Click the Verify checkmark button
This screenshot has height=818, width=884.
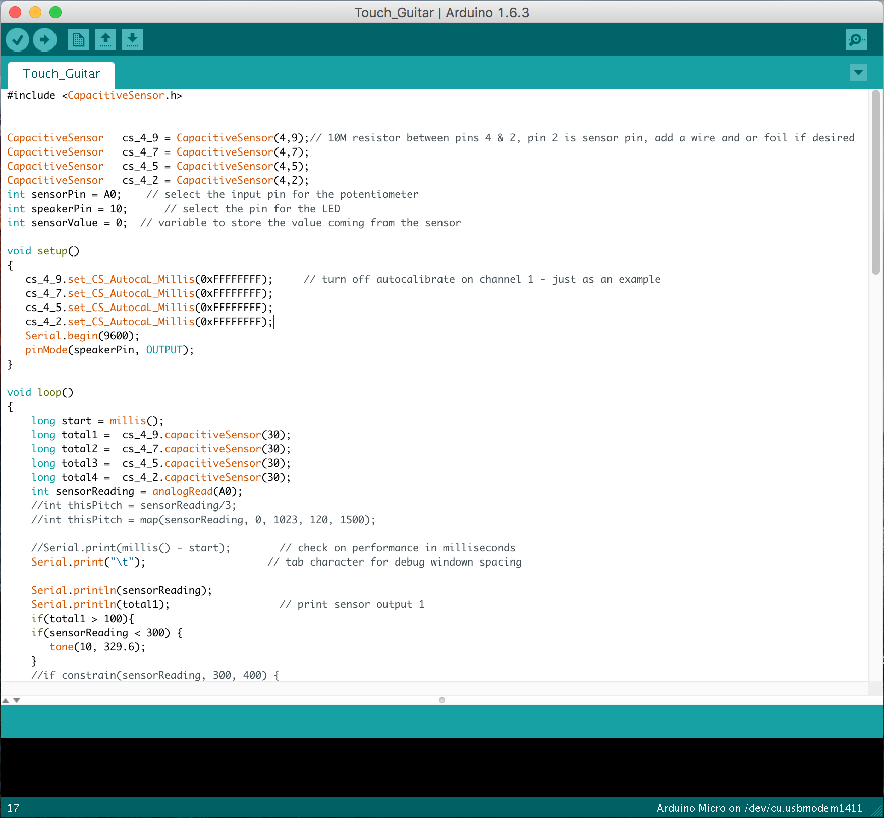click(18, 40)
